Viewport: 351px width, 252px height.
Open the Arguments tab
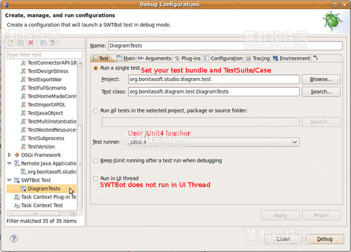point(155,58)
